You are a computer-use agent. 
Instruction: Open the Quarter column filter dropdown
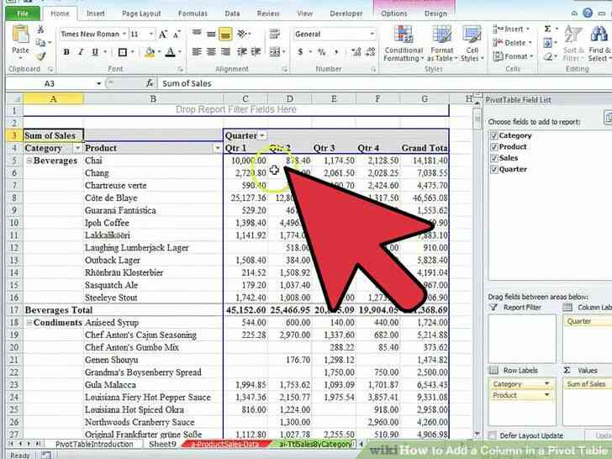point(262,135)
